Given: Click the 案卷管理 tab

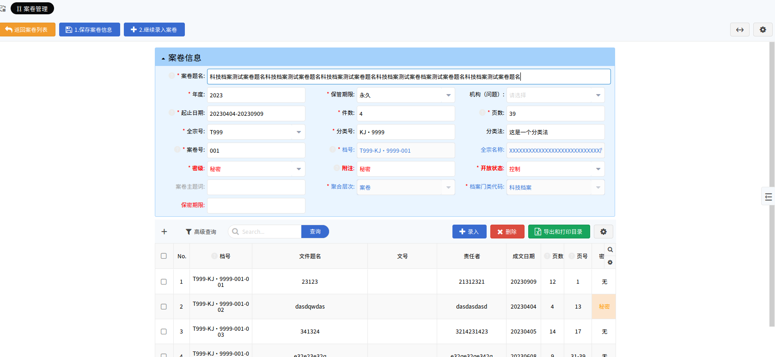Looking at the screenshot, I should click(x=32, y=9).
